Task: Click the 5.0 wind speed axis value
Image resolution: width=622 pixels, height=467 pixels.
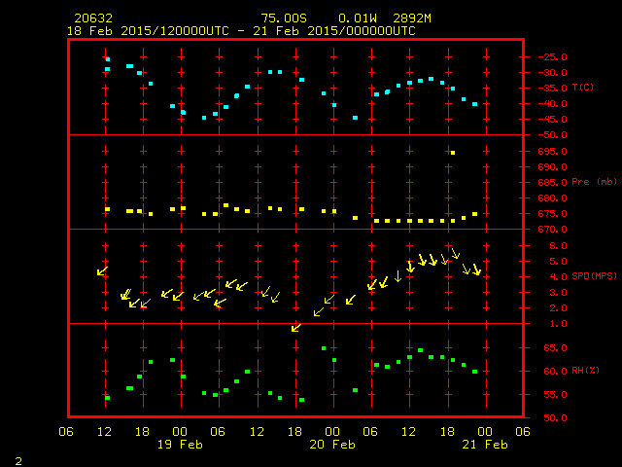Action: 558,262
